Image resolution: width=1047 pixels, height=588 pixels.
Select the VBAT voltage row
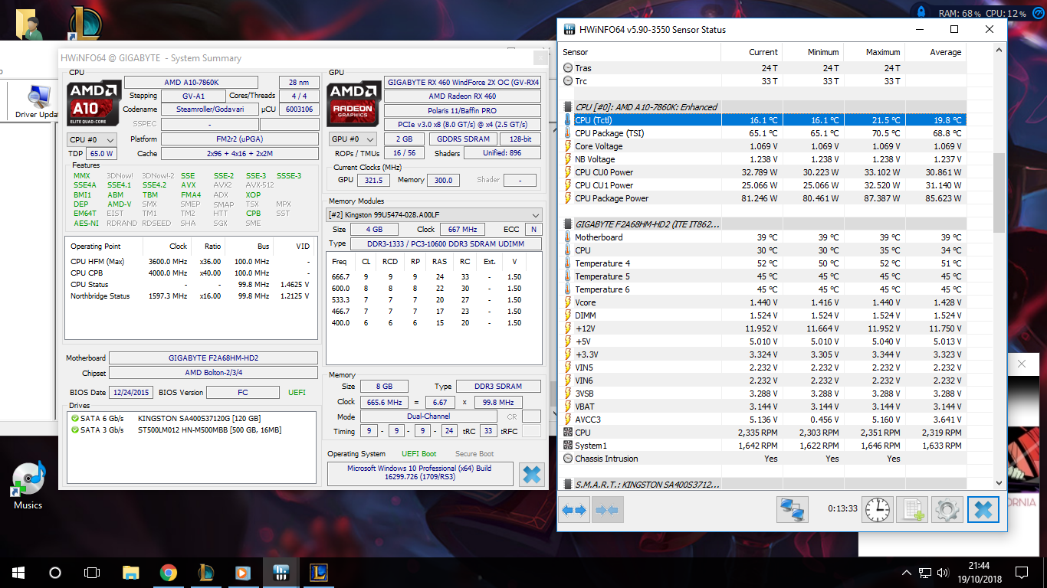[x=763, y=407]
